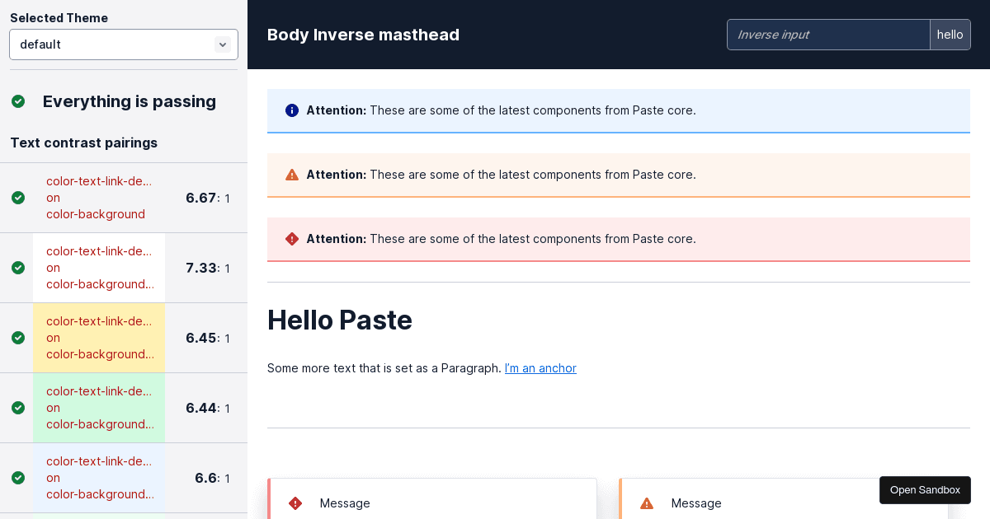
Task: Click the chevron on the theme selector
Action: (223, 44)
